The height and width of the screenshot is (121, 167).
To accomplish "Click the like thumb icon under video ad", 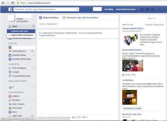I will (x=123, y=75).
